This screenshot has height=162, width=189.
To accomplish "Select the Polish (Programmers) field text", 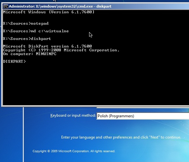I will click(116, 116).
